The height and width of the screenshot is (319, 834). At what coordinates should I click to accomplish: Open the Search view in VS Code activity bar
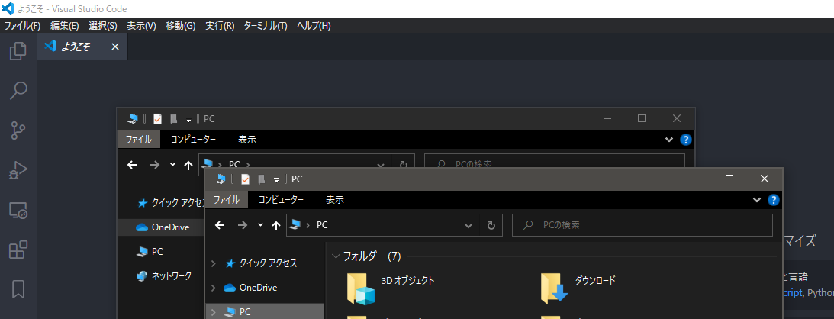click(x=18, y=90)
